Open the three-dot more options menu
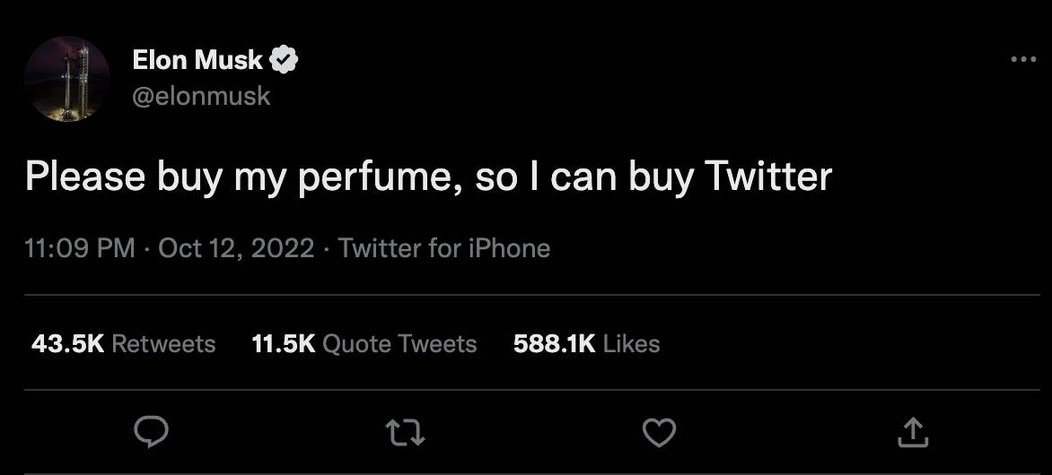The height and width of the screenshot is (475, 1052). 1023,60
